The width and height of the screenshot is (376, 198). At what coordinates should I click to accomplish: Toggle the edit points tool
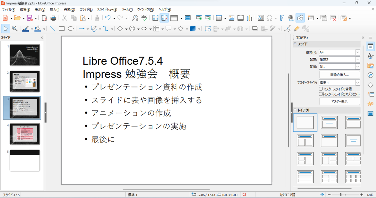point(288,28)
